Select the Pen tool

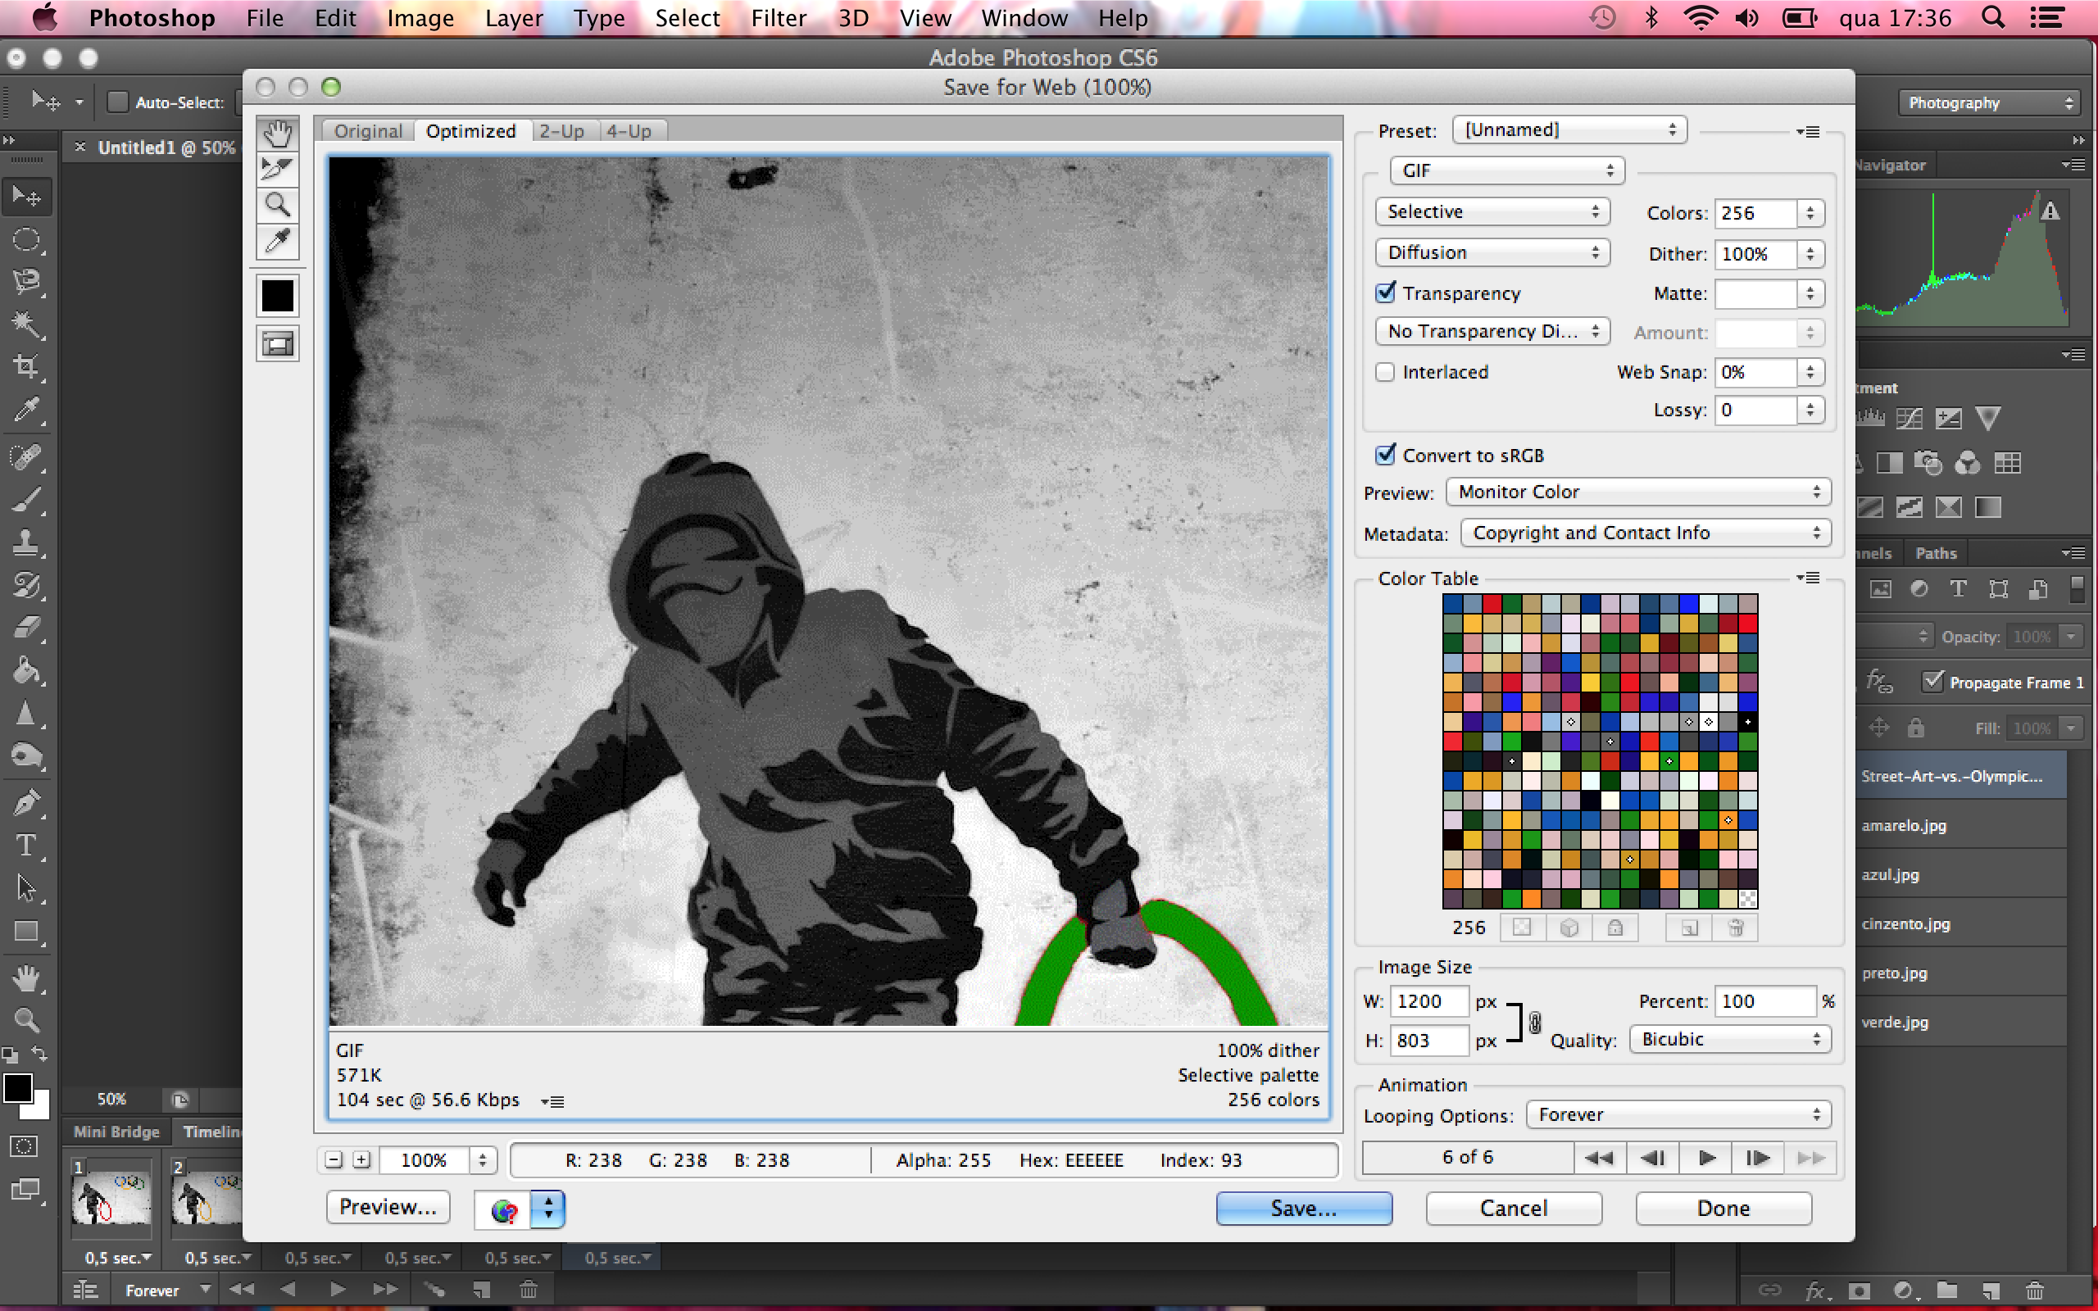pyautogui.click(x=26, y=803)
